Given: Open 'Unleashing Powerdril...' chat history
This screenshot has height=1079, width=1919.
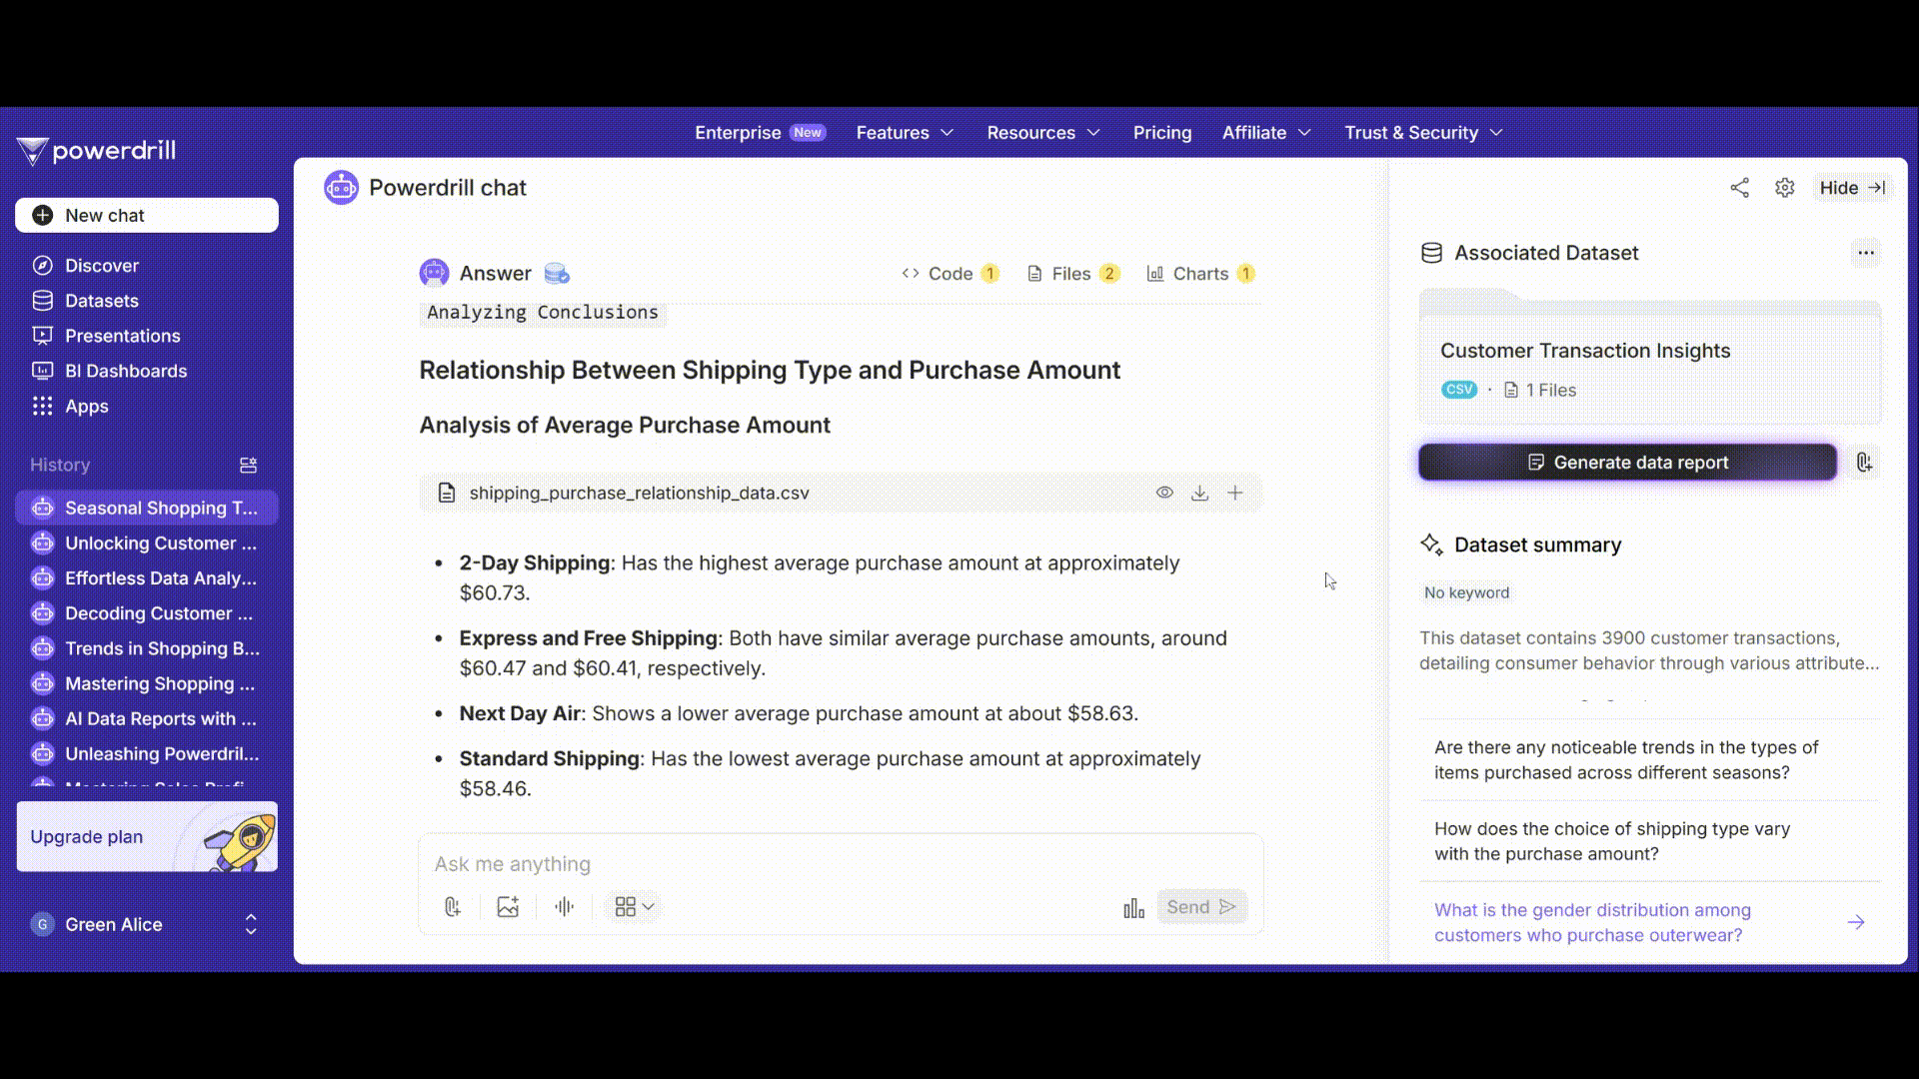Looking at the screenshot, I should point(147,753).
